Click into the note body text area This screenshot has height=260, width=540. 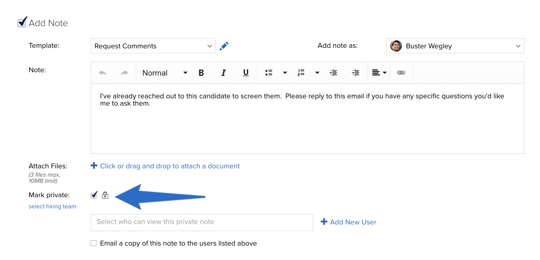(308, 119)
